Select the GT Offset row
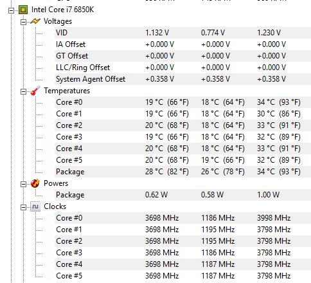This screenshot has width=311, height=283. click(182, 56)
